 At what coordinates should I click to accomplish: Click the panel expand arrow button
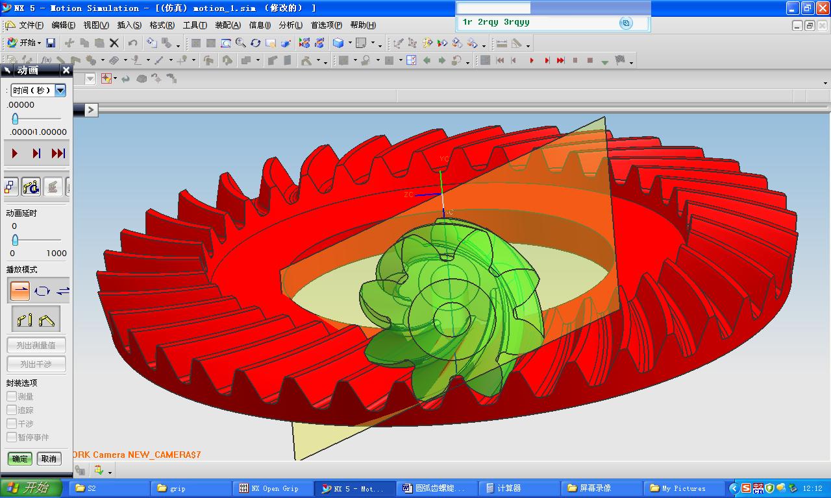pos(91,110)
